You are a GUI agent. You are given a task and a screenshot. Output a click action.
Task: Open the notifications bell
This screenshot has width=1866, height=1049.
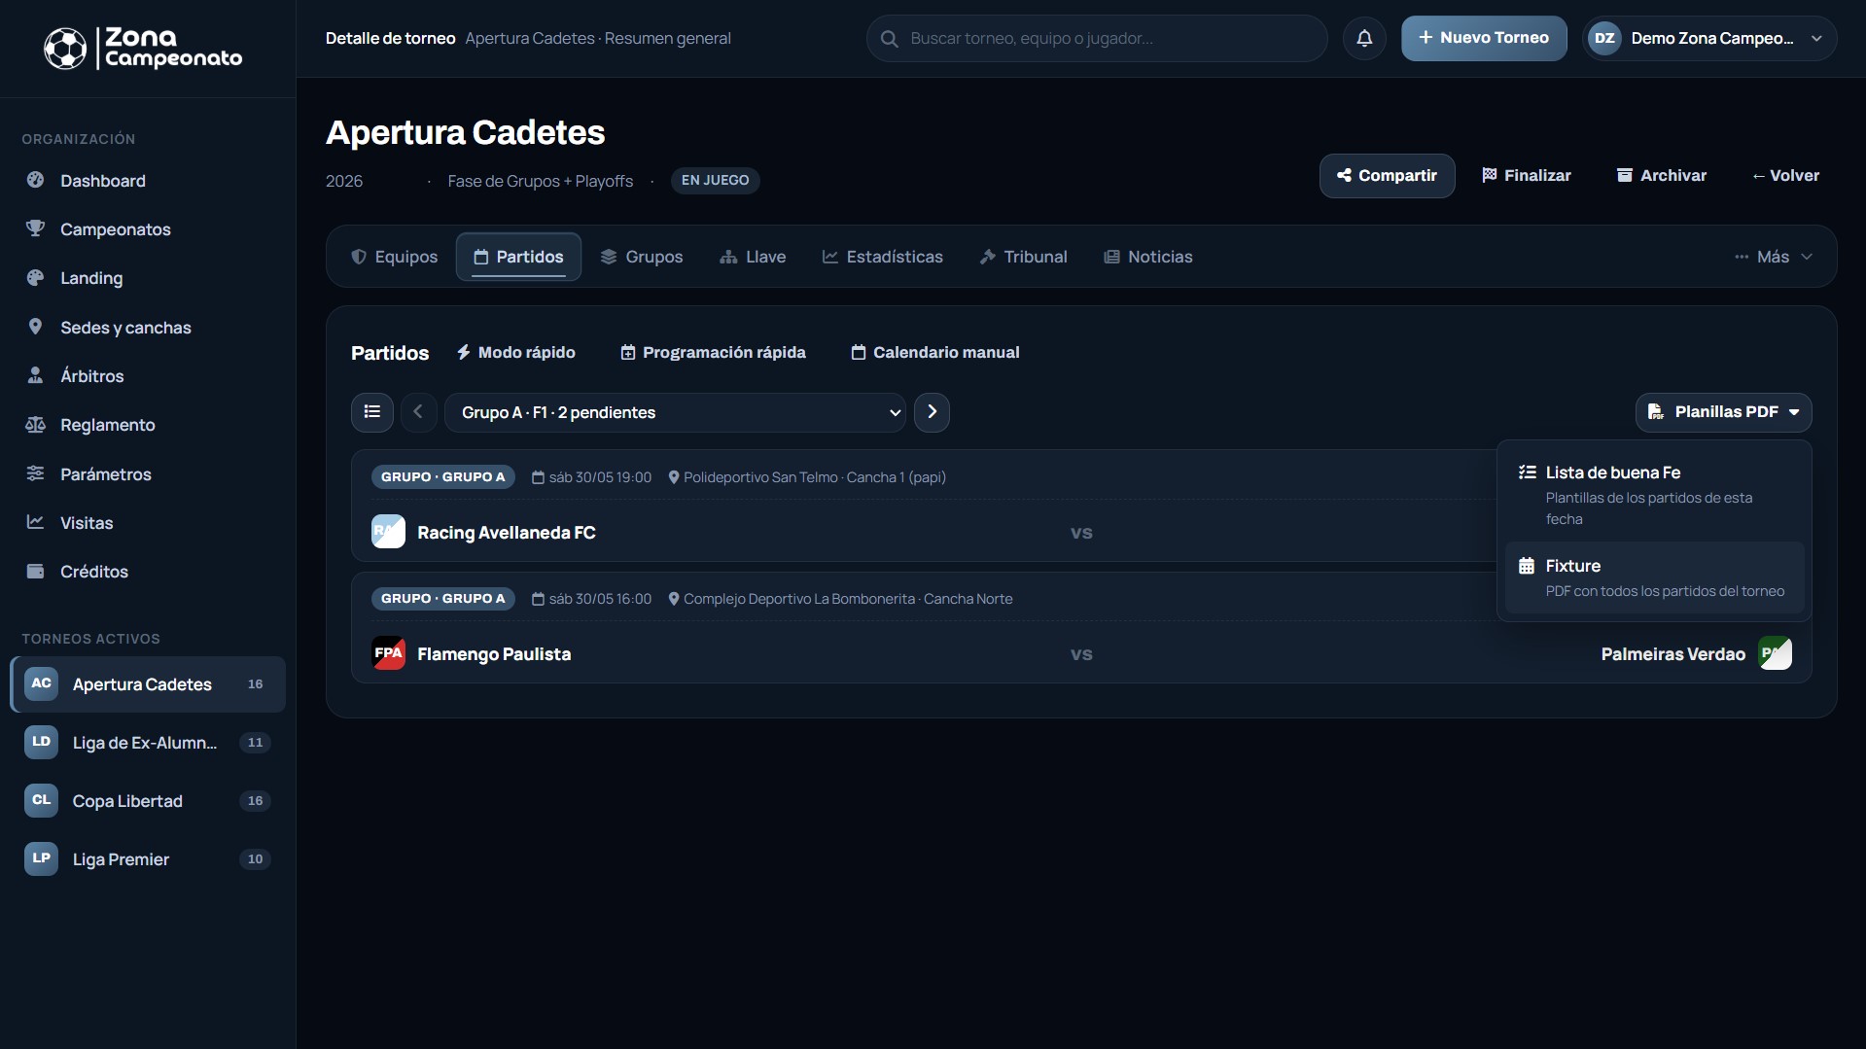click(x=1364, y=39)
